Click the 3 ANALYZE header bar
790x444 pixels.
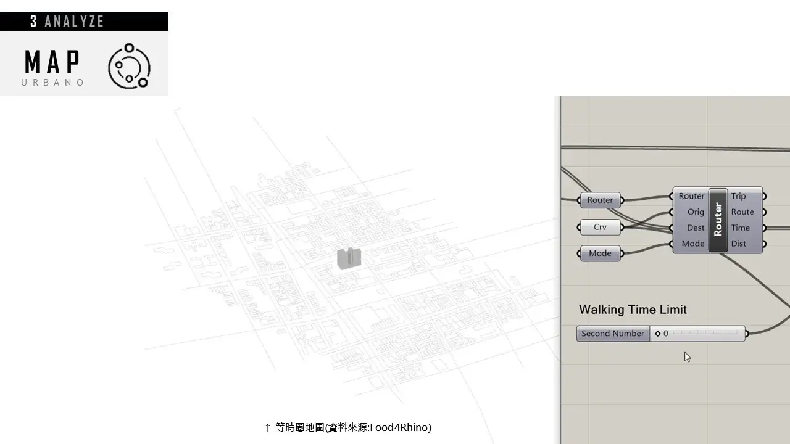pos(84,22)
